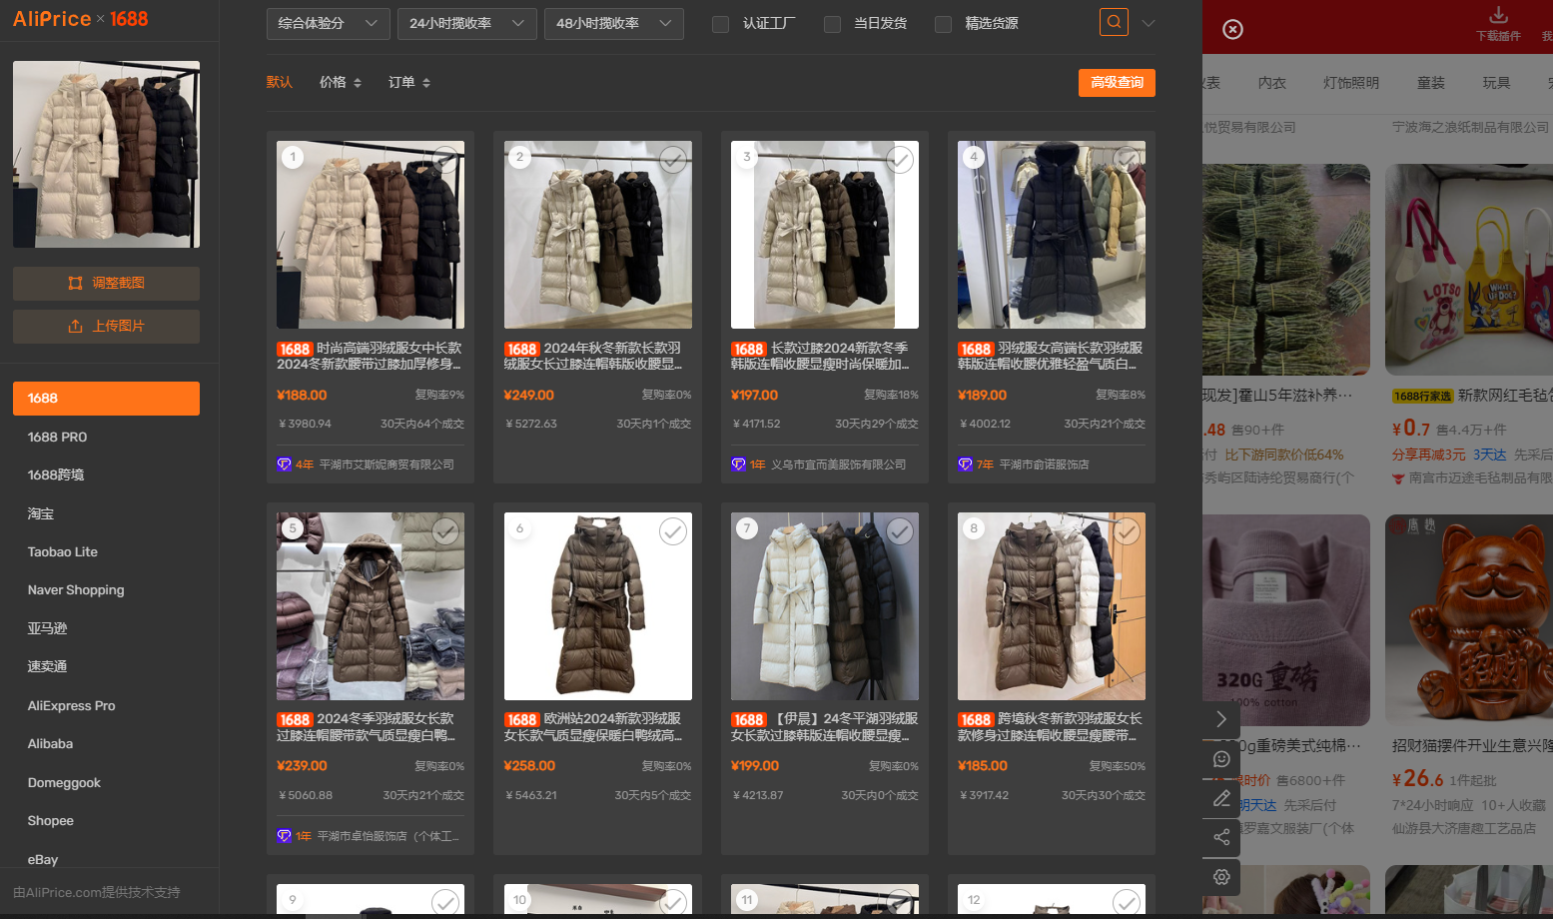
Task: Open product titled 跨境秋冬新款羽绒服女长款
Action: pos(1051,727)
